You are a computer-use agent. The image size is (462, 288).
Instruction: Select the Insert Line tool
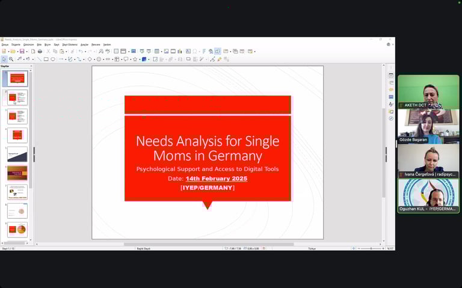tap(39, 59)
